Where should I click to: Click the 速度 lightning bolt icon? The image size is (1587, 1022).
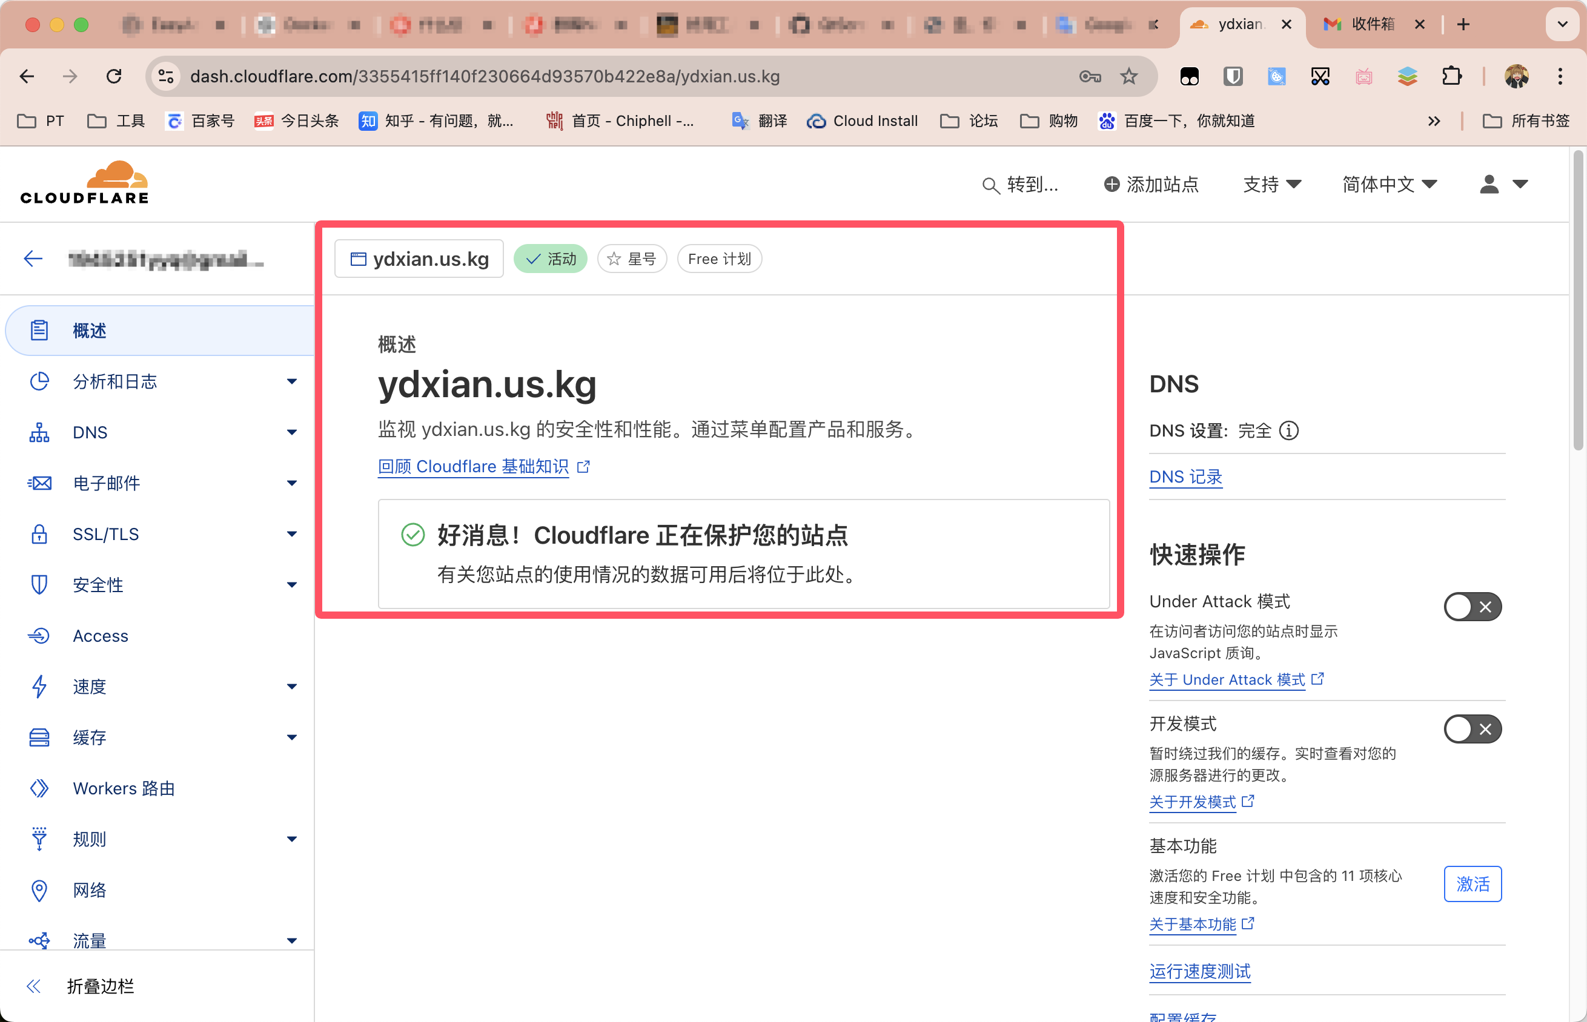tap(39, 687)
